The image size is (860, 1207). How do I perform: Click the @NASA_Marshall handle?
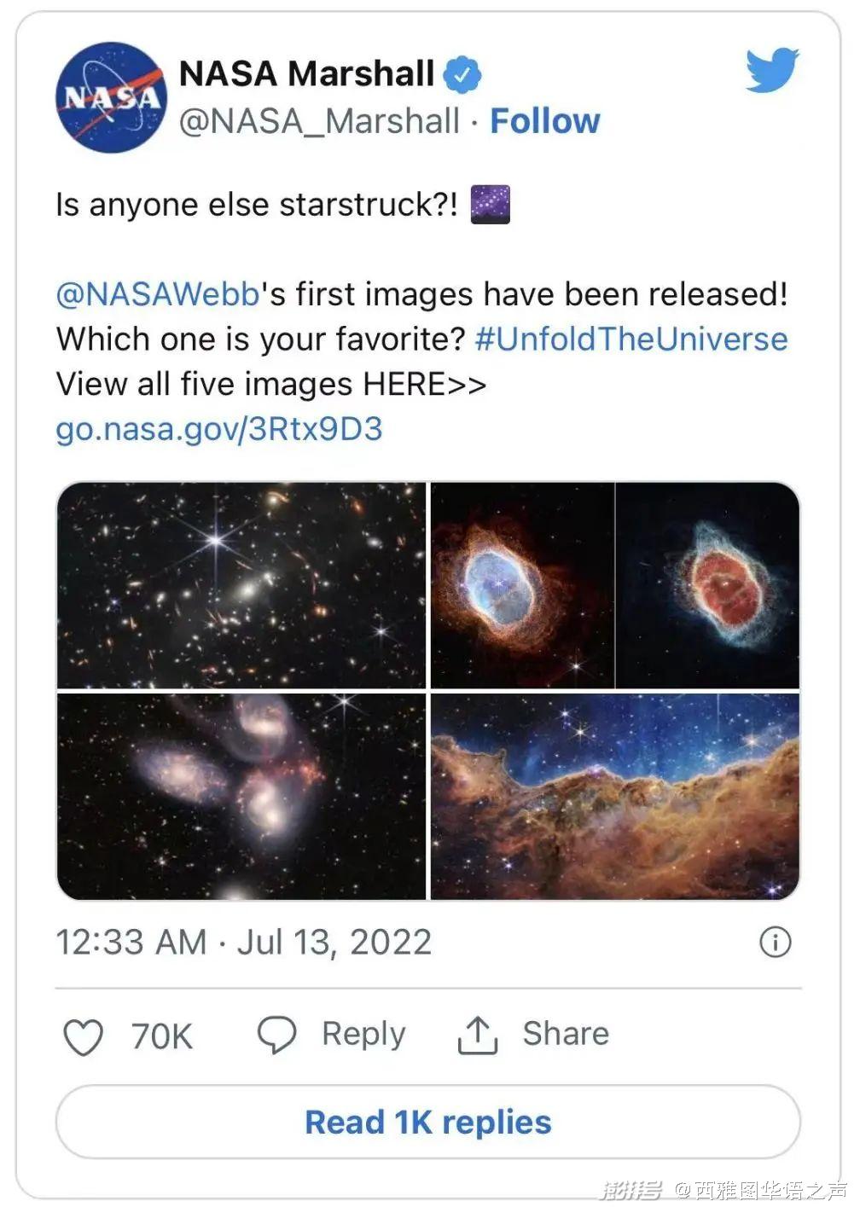point(319,121)
